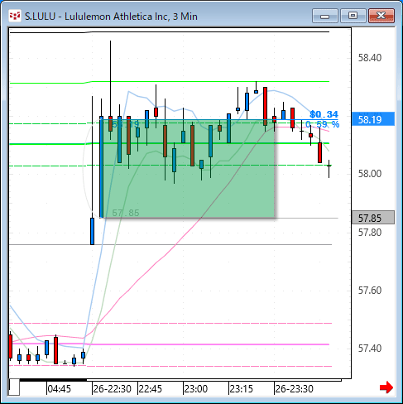Image resolution: width=403 pixels, height=404 pixels.
Task: Click the $0.34 measurement value
Action: tap(324, 114)
